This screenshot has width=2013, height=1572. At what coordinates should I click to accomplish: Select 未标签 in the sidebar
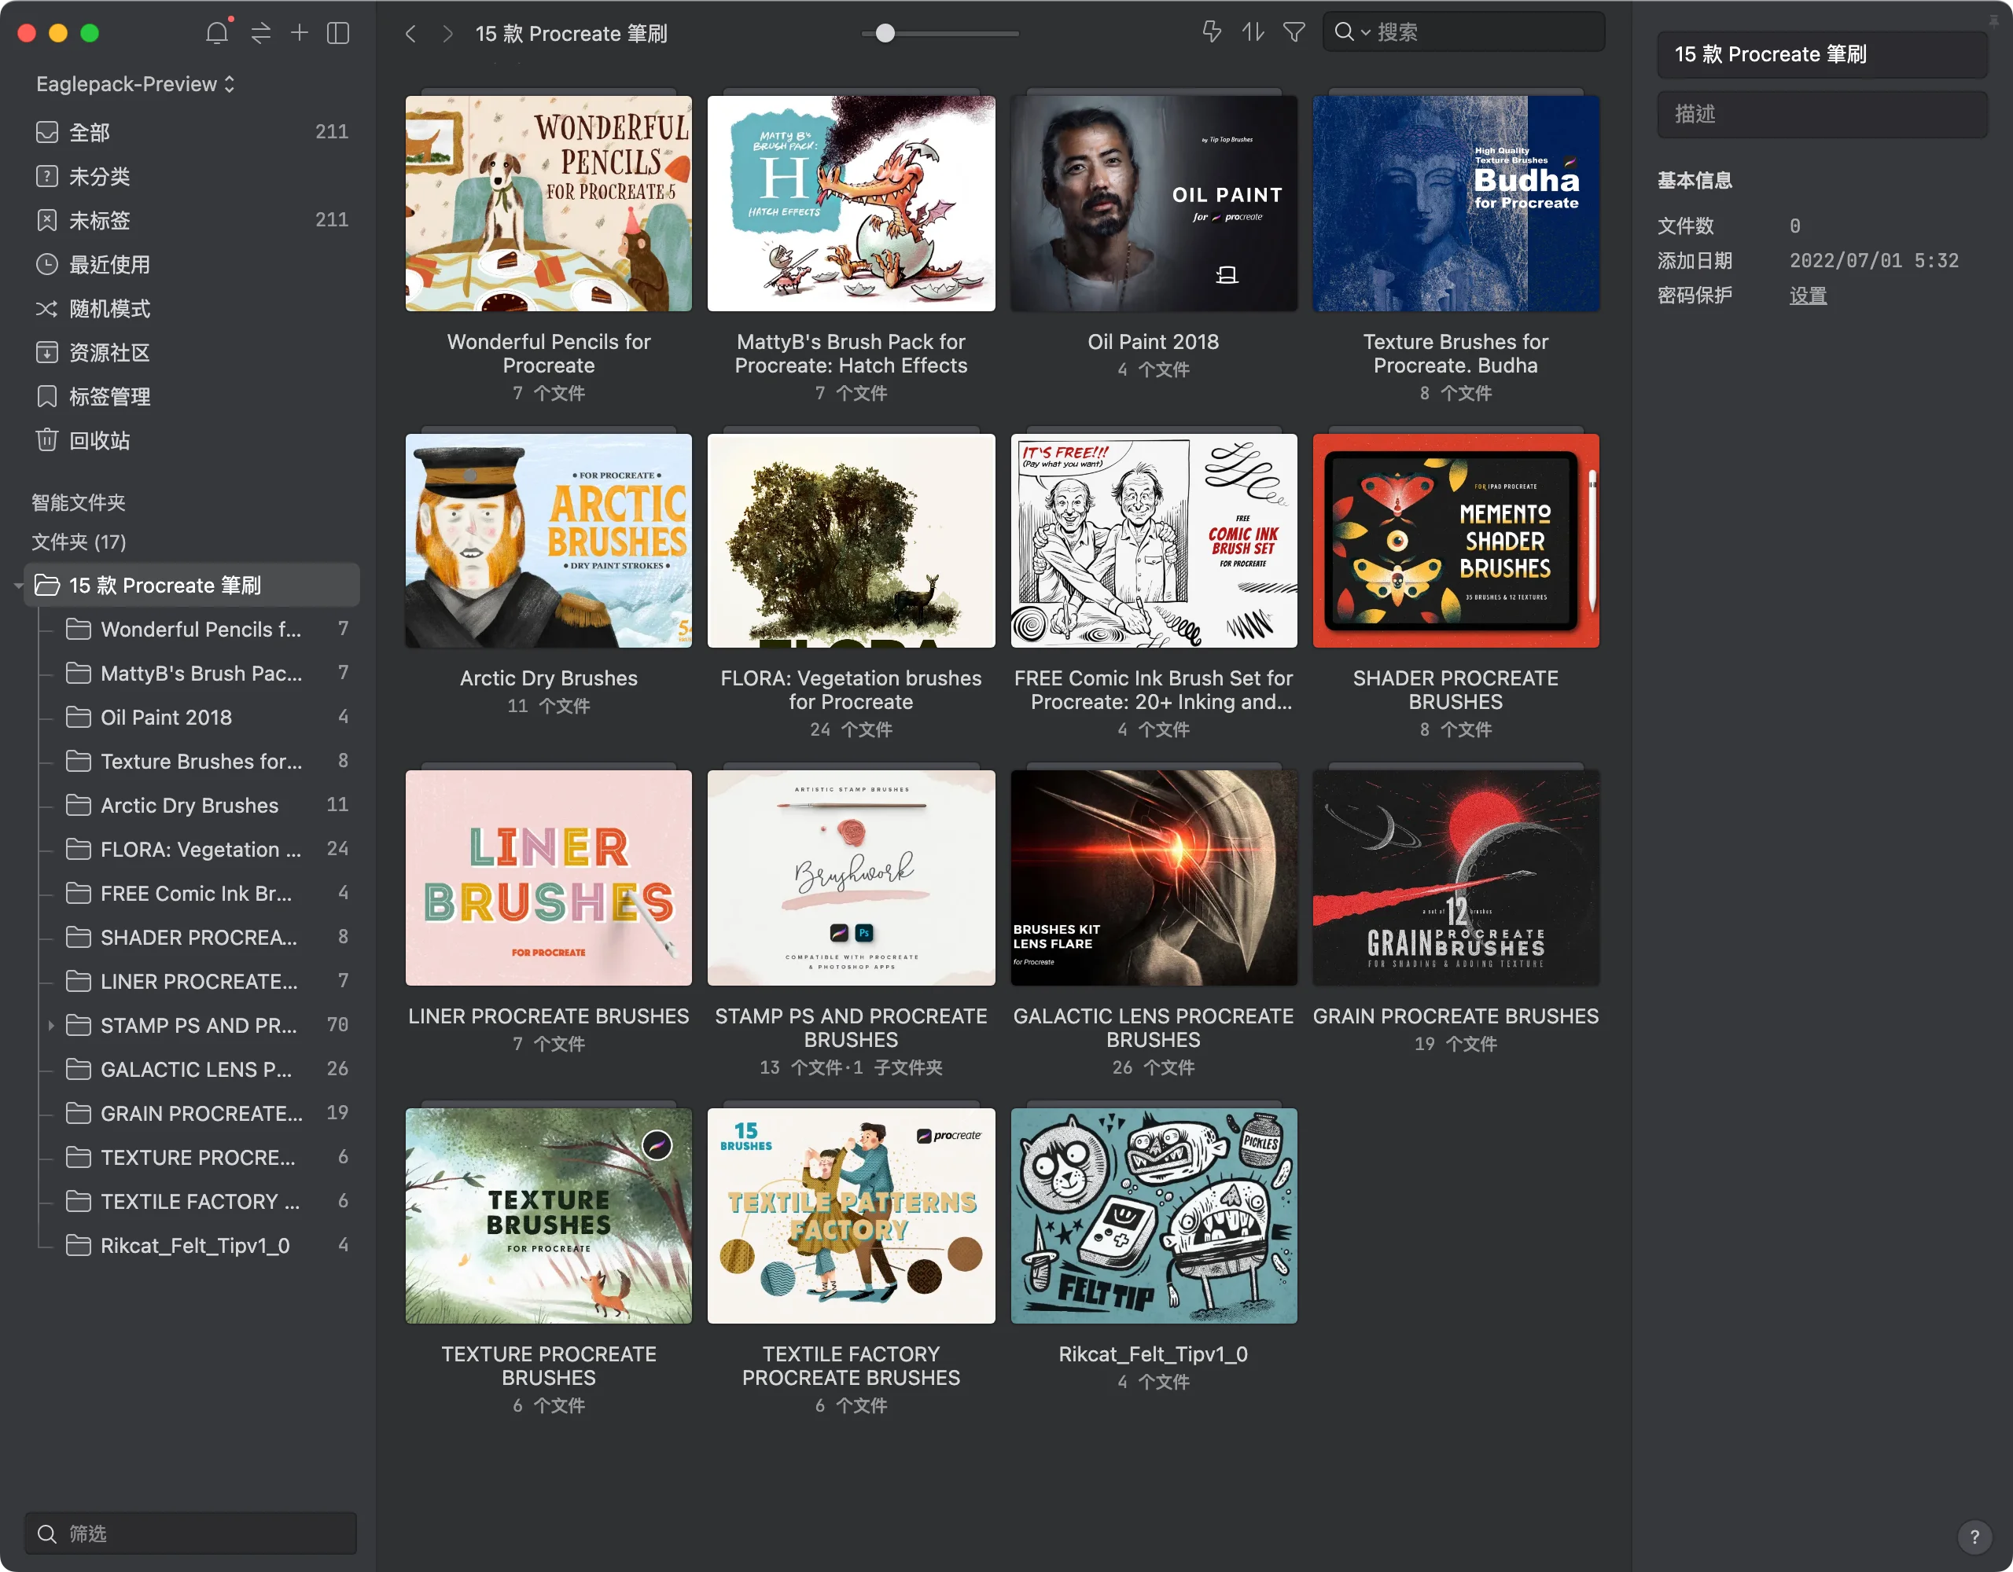coord(192,220)
